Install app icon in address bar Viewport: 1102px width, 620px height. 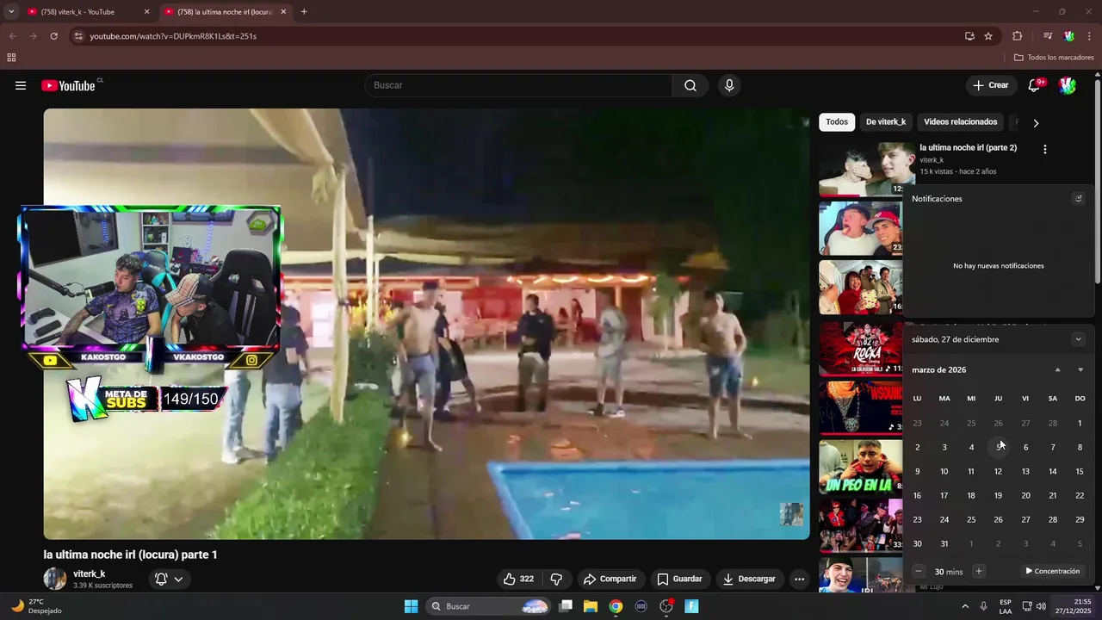(969, 36)
